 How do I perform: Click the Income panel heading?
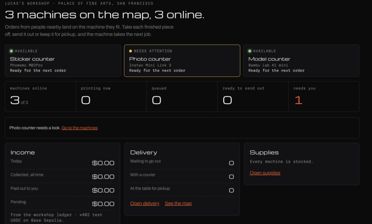pos(23,153)
